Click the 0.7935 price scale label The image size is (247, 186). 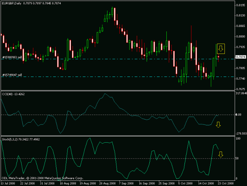[241, 47]
